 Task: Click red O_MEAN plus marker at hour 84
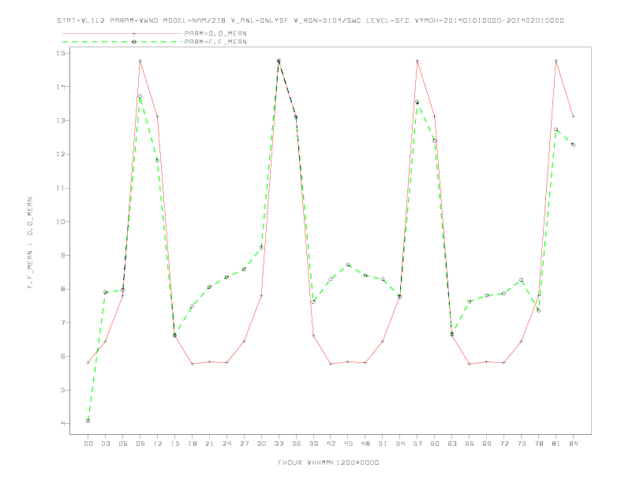click(x=573, y=116)
